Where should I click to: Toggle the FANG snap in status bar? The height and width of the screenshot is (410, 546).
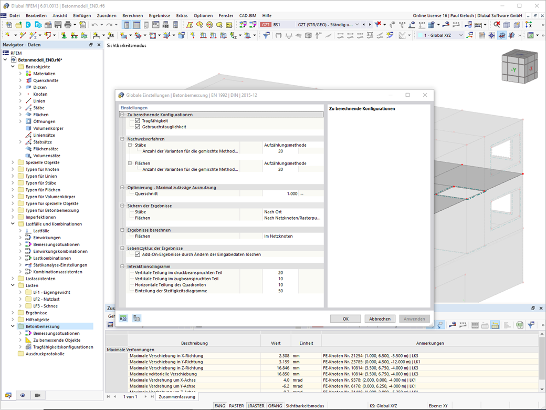click(220, 406)
